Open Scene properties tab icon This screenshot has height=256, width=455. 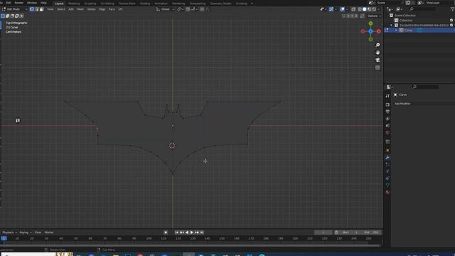pyautogui.click(x=387, y=125)
